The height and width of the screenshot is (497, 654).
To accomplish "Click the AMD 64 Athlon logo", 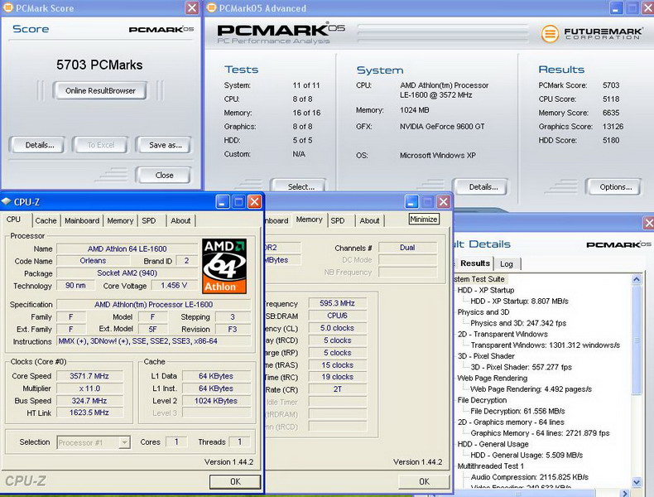I will tap(224, 266).
